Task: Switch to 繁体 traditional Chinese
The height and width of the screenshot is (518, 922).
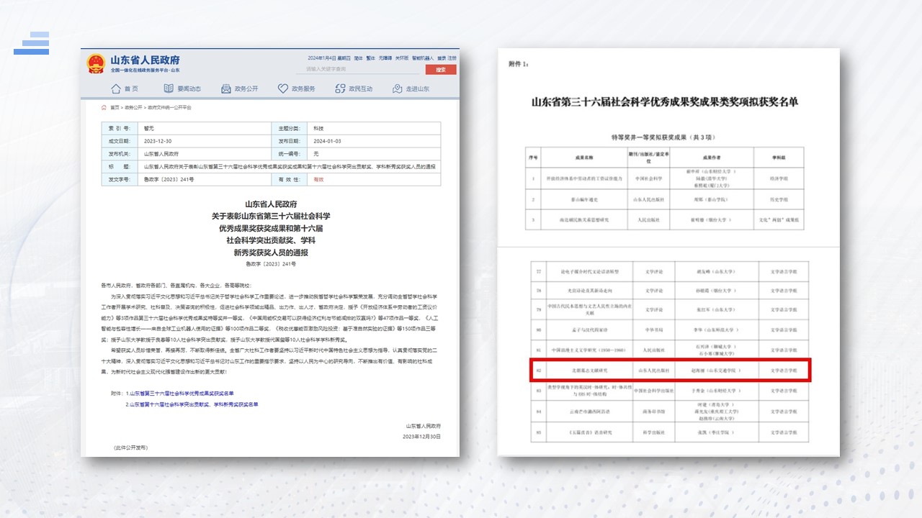Action: (371, 58)
